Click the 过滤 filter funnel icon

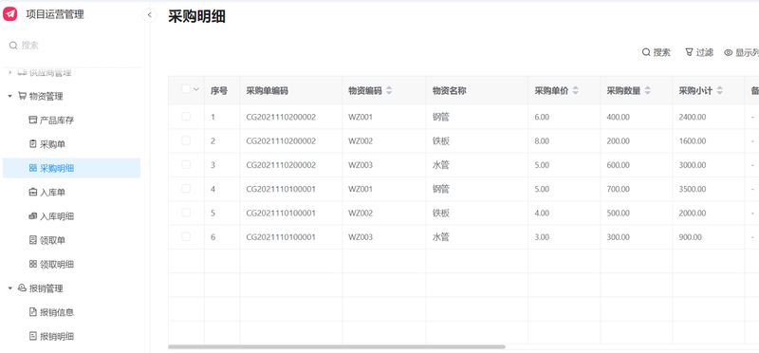point(689,52)
